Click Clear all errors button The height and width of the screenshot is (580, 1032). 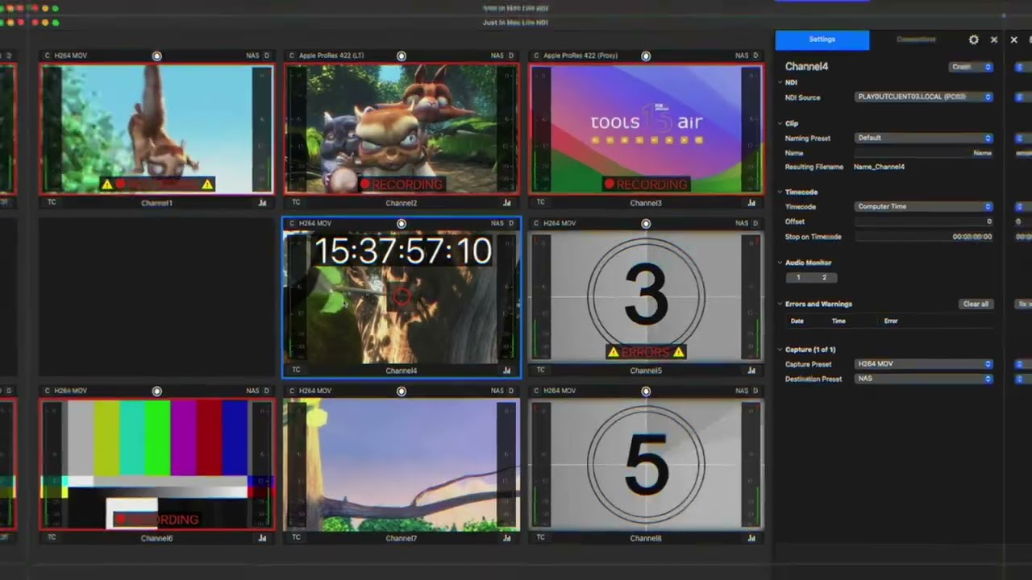pyautogui.click(x=976, y=304)
